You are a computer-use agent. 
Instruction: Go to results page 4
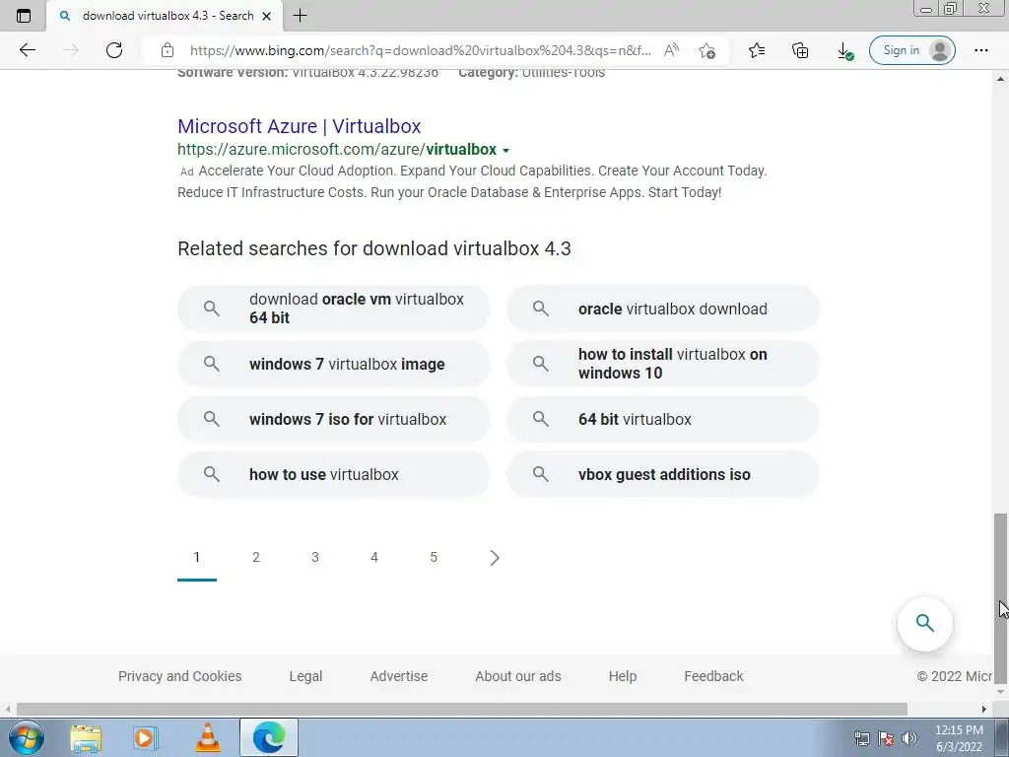[374, 558]
